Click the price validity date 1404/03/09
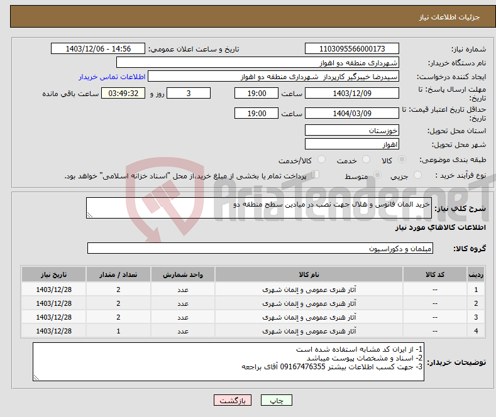Image resolution: width=496 pixels, height=417 pixels. click(352, 113)
